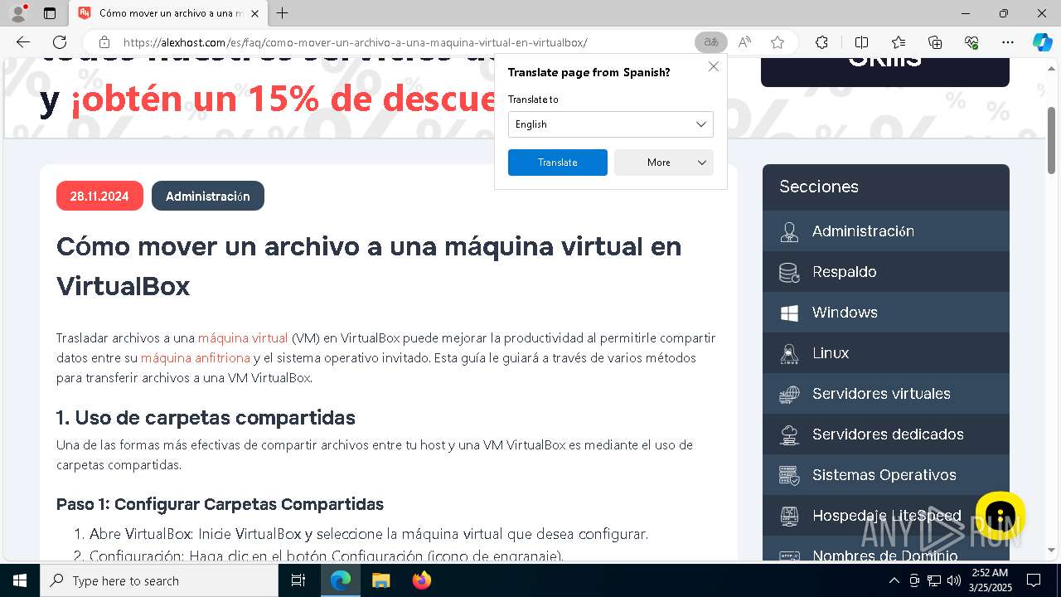Open the Translate to language dropdown
The width and height of the screenshot is (1061, 597).
pyautogui.click(x=610, y=124)
